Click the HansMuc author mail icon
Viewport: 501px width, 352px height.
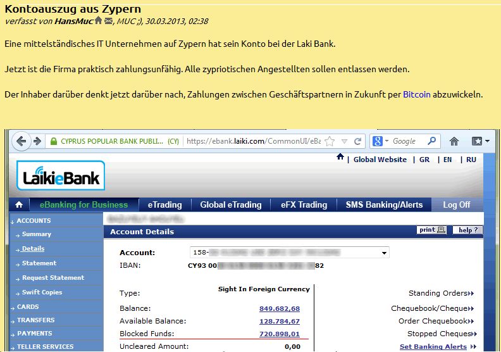pyautogui.click(x=109, y=21)
